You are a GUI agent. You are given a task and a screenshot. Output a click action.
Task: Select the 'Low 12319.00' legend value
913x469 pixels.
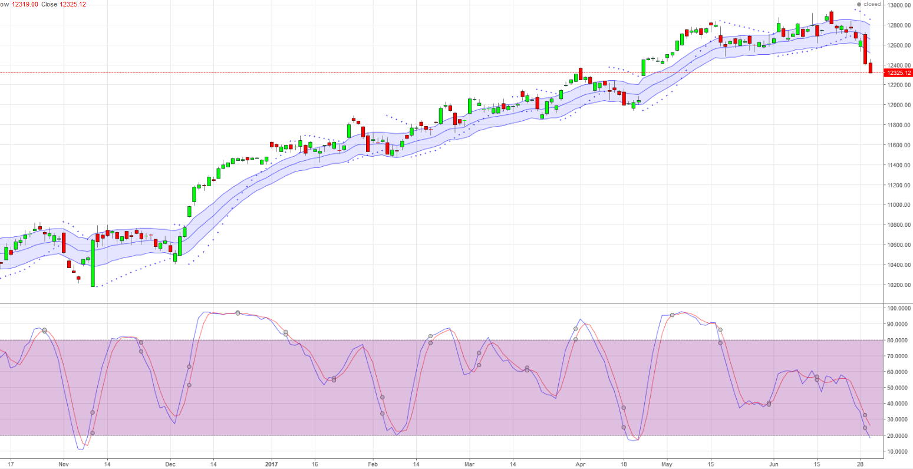tap(25, 4)
